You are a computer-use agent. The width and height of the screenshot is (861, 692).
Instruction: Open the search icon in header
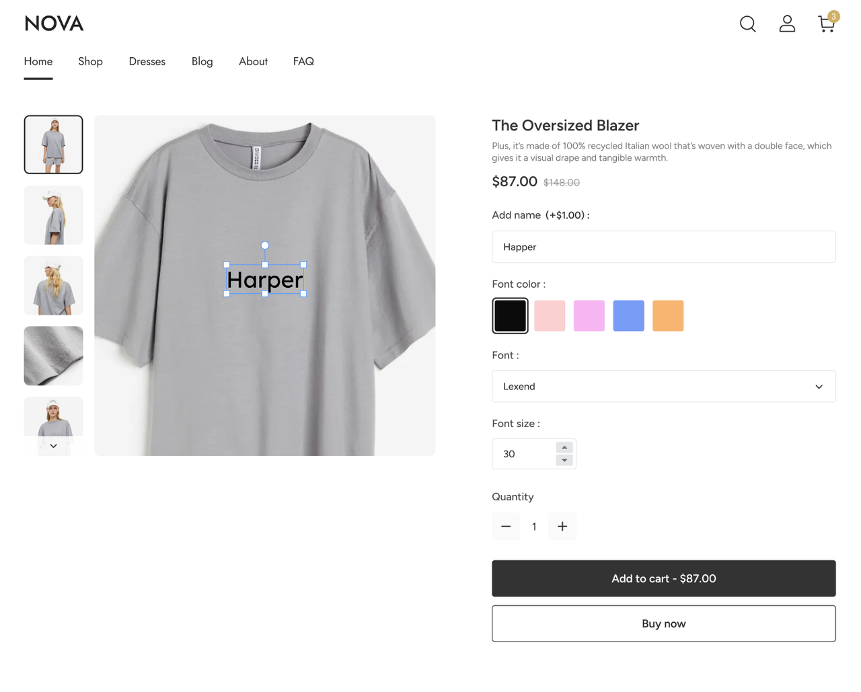[747, 24]
